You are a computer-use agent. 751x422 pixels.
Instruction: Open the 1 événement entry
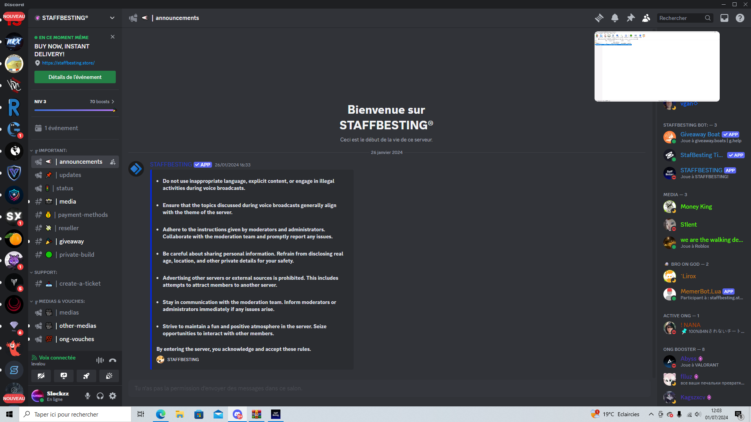pyautogui.click(x=75, y=128)
